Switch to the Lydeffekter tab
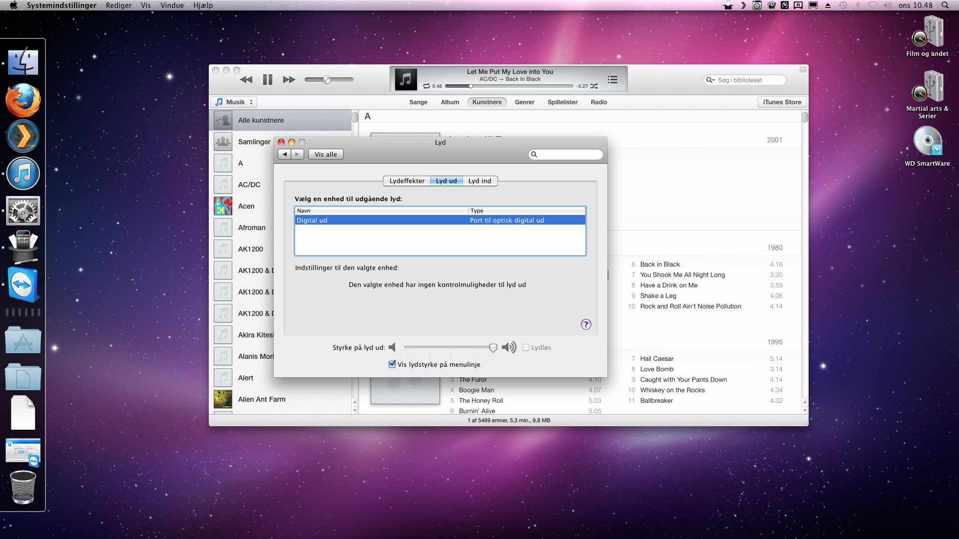Screen dimensions: 959x539 coord(407,181)
